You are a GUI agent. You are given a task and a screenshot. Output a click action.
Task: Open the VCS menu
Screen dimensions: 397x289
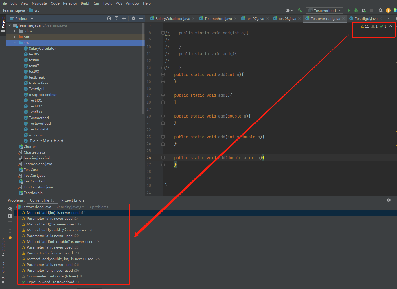119,3
